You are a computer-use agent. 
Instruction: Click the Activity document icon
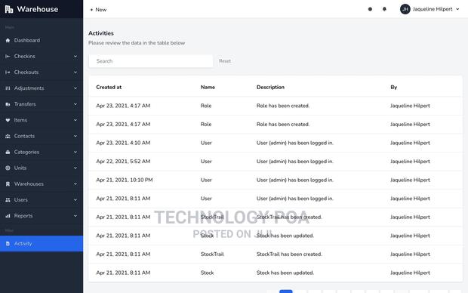(8, 244)
